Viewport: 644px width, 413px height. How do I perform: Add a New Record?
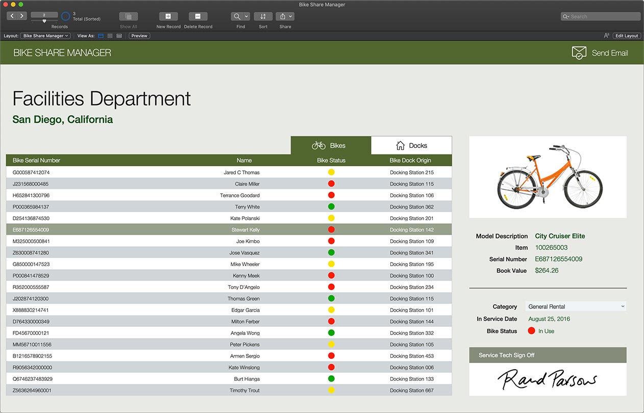point(168,16)
